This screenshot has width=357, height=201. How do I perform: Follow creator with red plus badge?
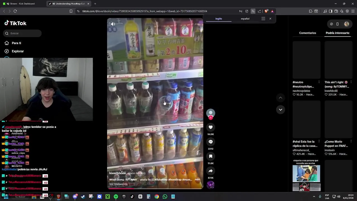tap(211, 118)
